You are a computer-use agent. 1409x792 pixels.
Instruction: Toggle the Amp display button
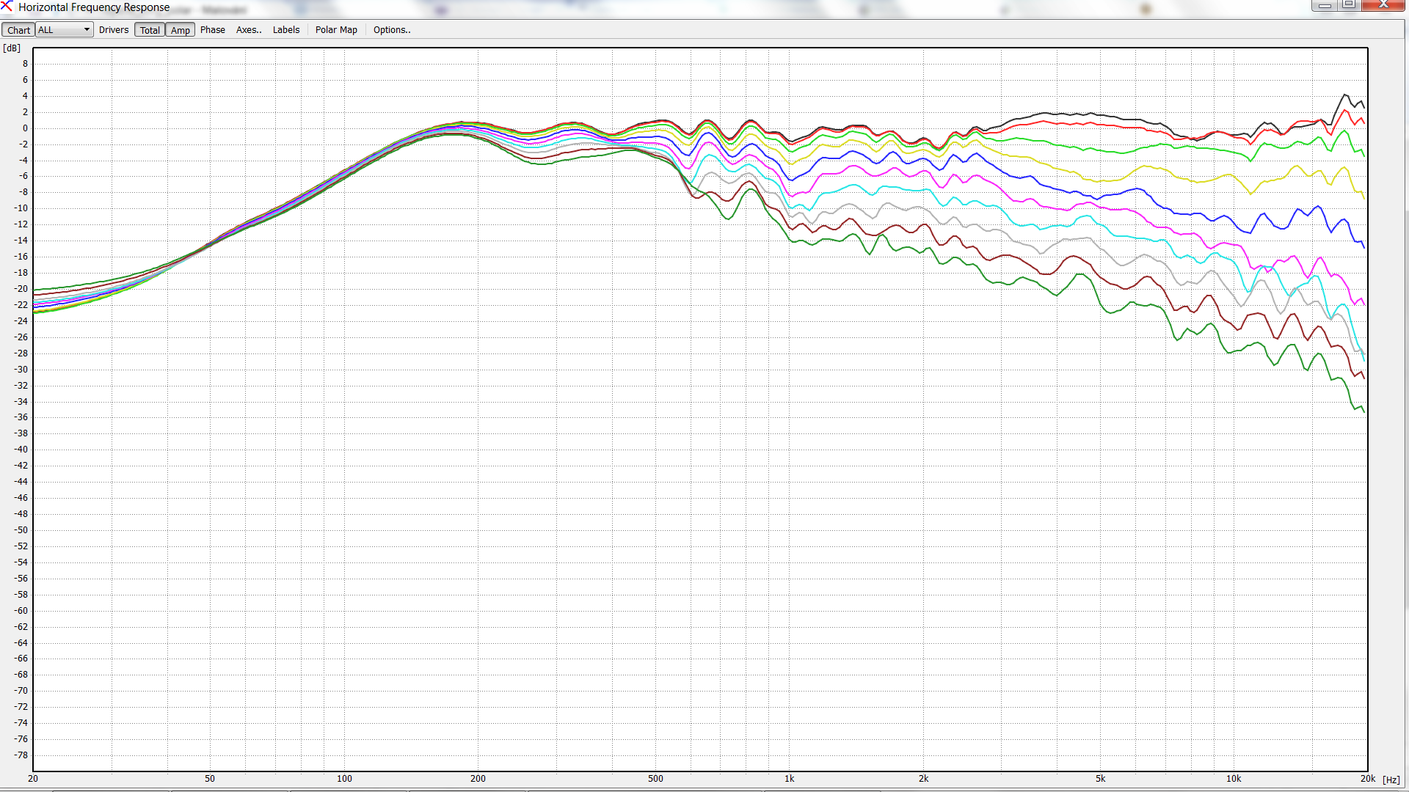(181, 30)
